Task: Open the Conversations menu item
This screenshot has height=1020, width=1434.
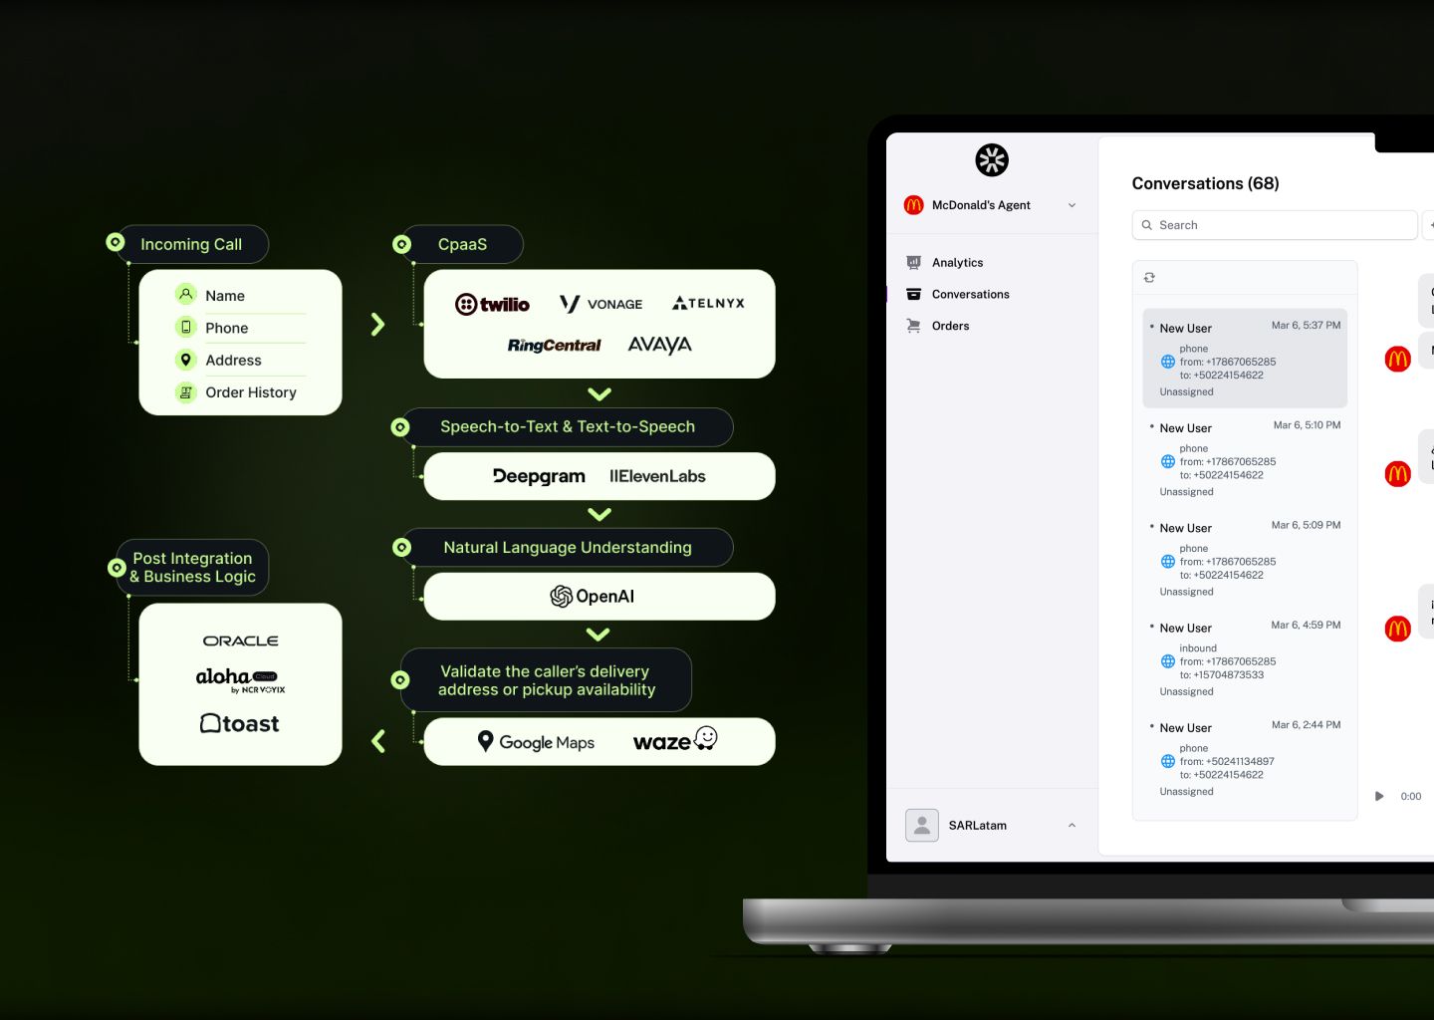Action: click(970, 295)
